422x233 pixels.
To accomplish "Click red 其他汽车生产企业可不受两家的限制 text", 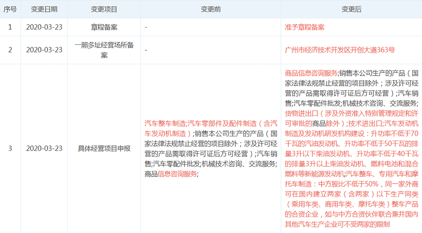I will coord(338,224).
